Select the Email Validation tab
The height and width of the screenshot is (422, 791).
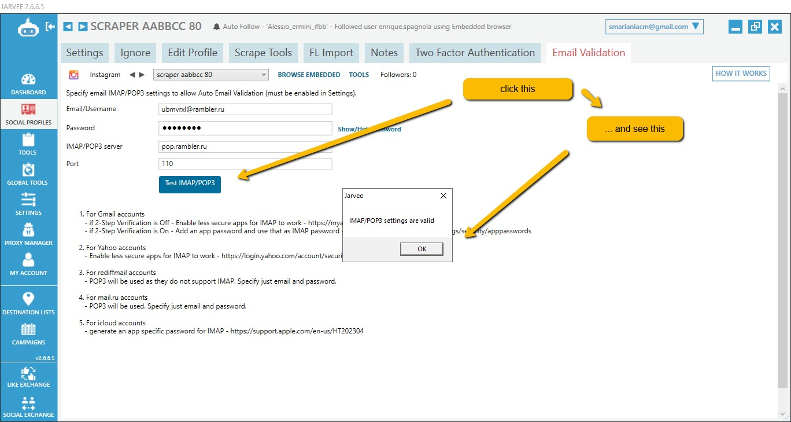click(589, 53)
